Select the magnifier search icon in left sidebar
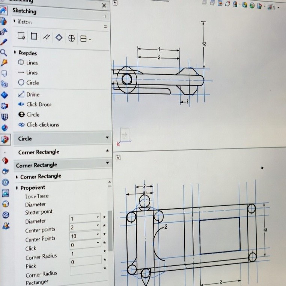 [x=4, y=53]
